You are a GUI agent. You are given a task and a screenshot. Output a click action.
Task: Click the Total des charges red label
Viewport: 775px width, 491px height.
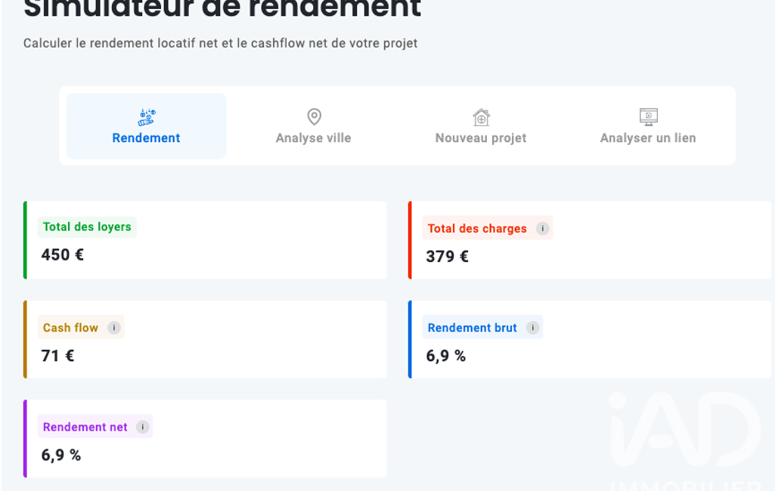[x=477, y=229]
